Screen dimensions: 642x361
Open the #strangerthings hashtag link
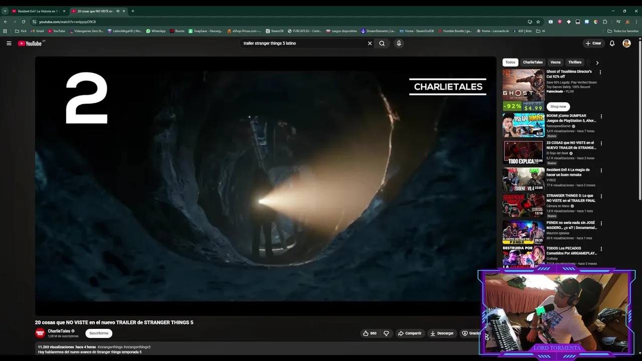[110, 347]
